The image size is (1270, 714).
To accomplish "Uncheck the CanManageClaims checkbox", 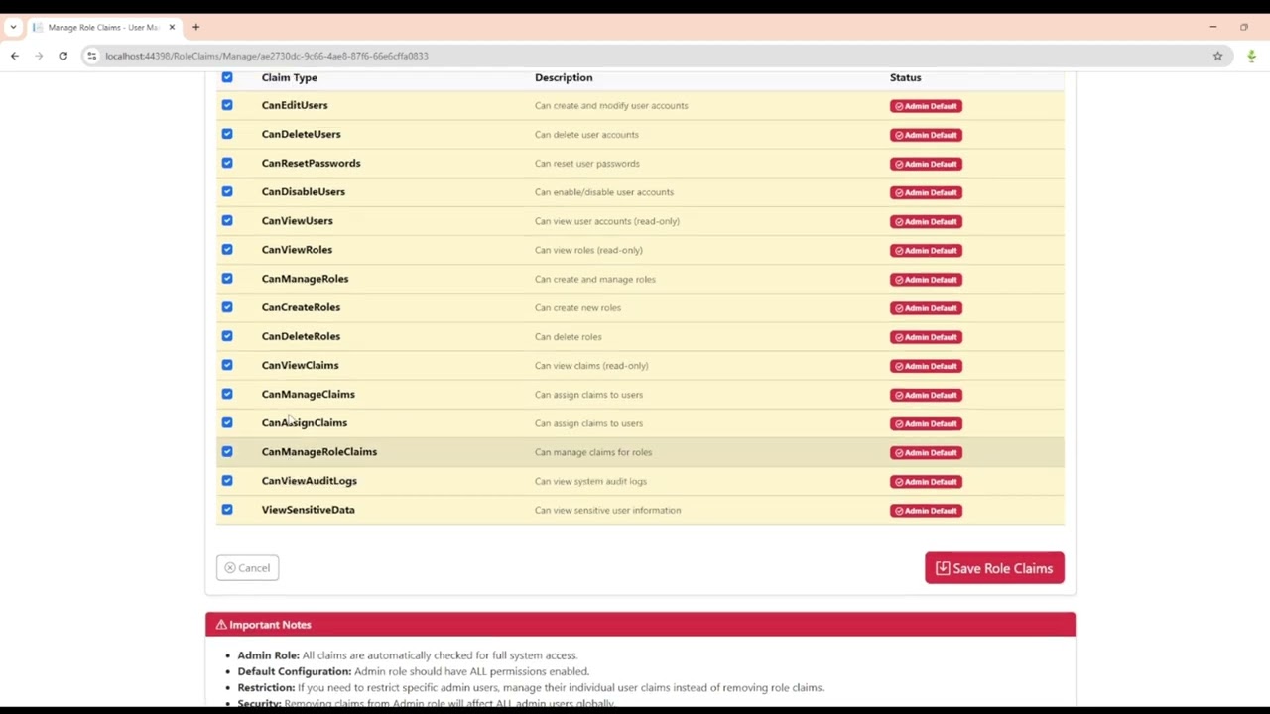I will coord(227,394).
